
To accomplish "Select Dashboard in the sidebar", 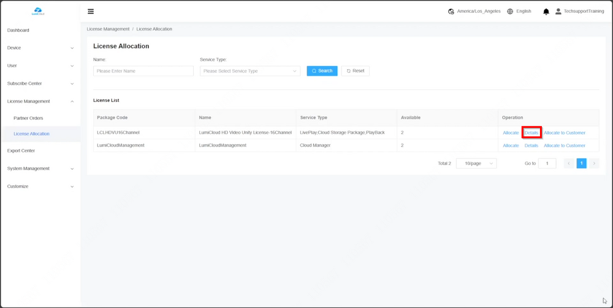I will click(18, 30).
